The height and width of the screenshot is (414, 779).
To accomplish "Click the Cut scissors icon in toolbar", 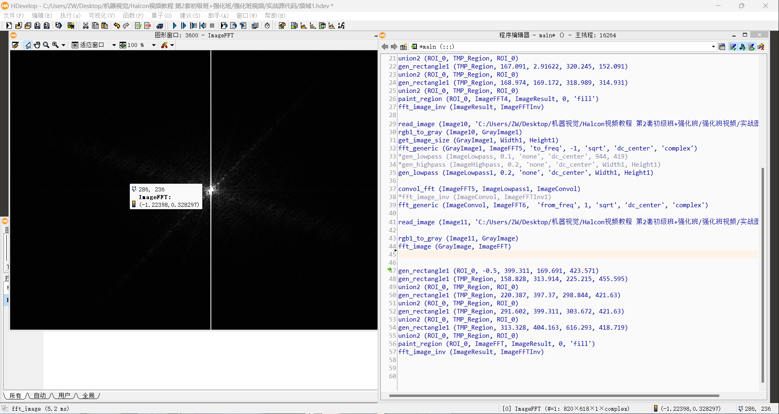I will click(x=86, y=26).
